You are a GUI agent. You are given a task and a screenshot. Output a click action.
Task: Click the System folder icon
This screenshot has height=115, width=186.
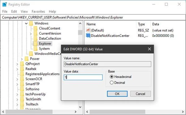click(x=35, y=48)
